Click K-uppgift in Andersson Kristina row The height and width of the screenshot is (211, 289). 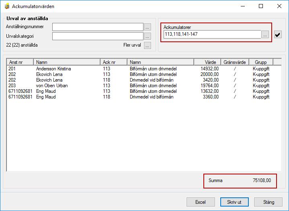pyautogui.click(x=261, y=69)
